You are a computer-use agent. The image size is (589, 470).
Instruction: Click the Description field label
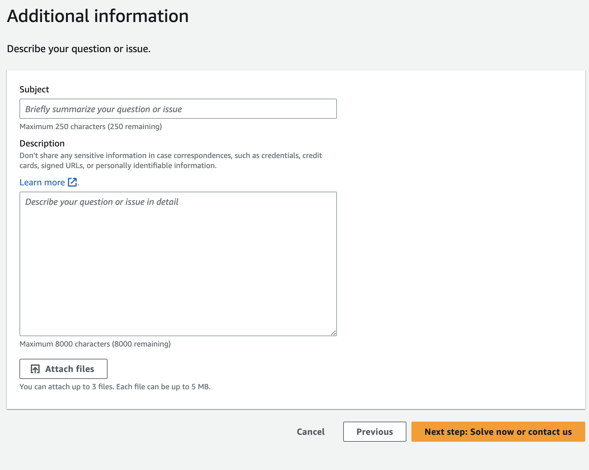pyautogui.click(x=42, y=144)
